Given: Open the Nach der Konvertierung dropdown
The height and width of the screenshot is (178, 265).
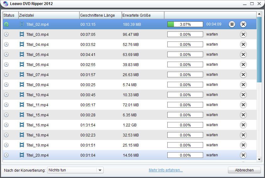Looking at the screenshot, I should click(75, 170).
